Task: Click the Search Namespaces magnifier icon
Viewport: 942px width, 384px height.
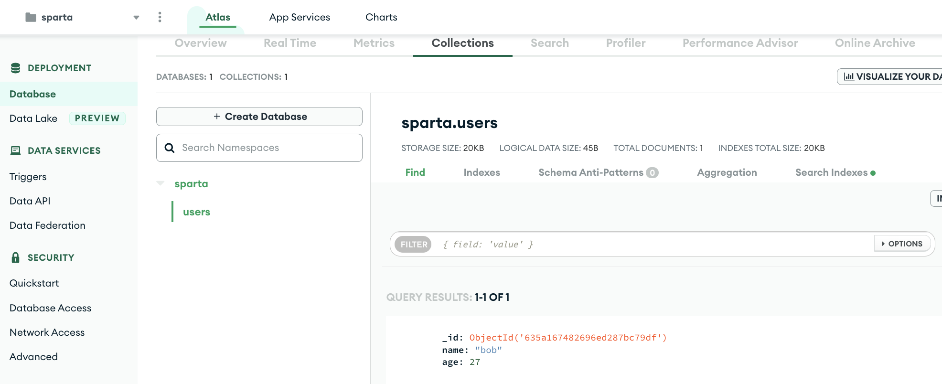Action: 170,148
